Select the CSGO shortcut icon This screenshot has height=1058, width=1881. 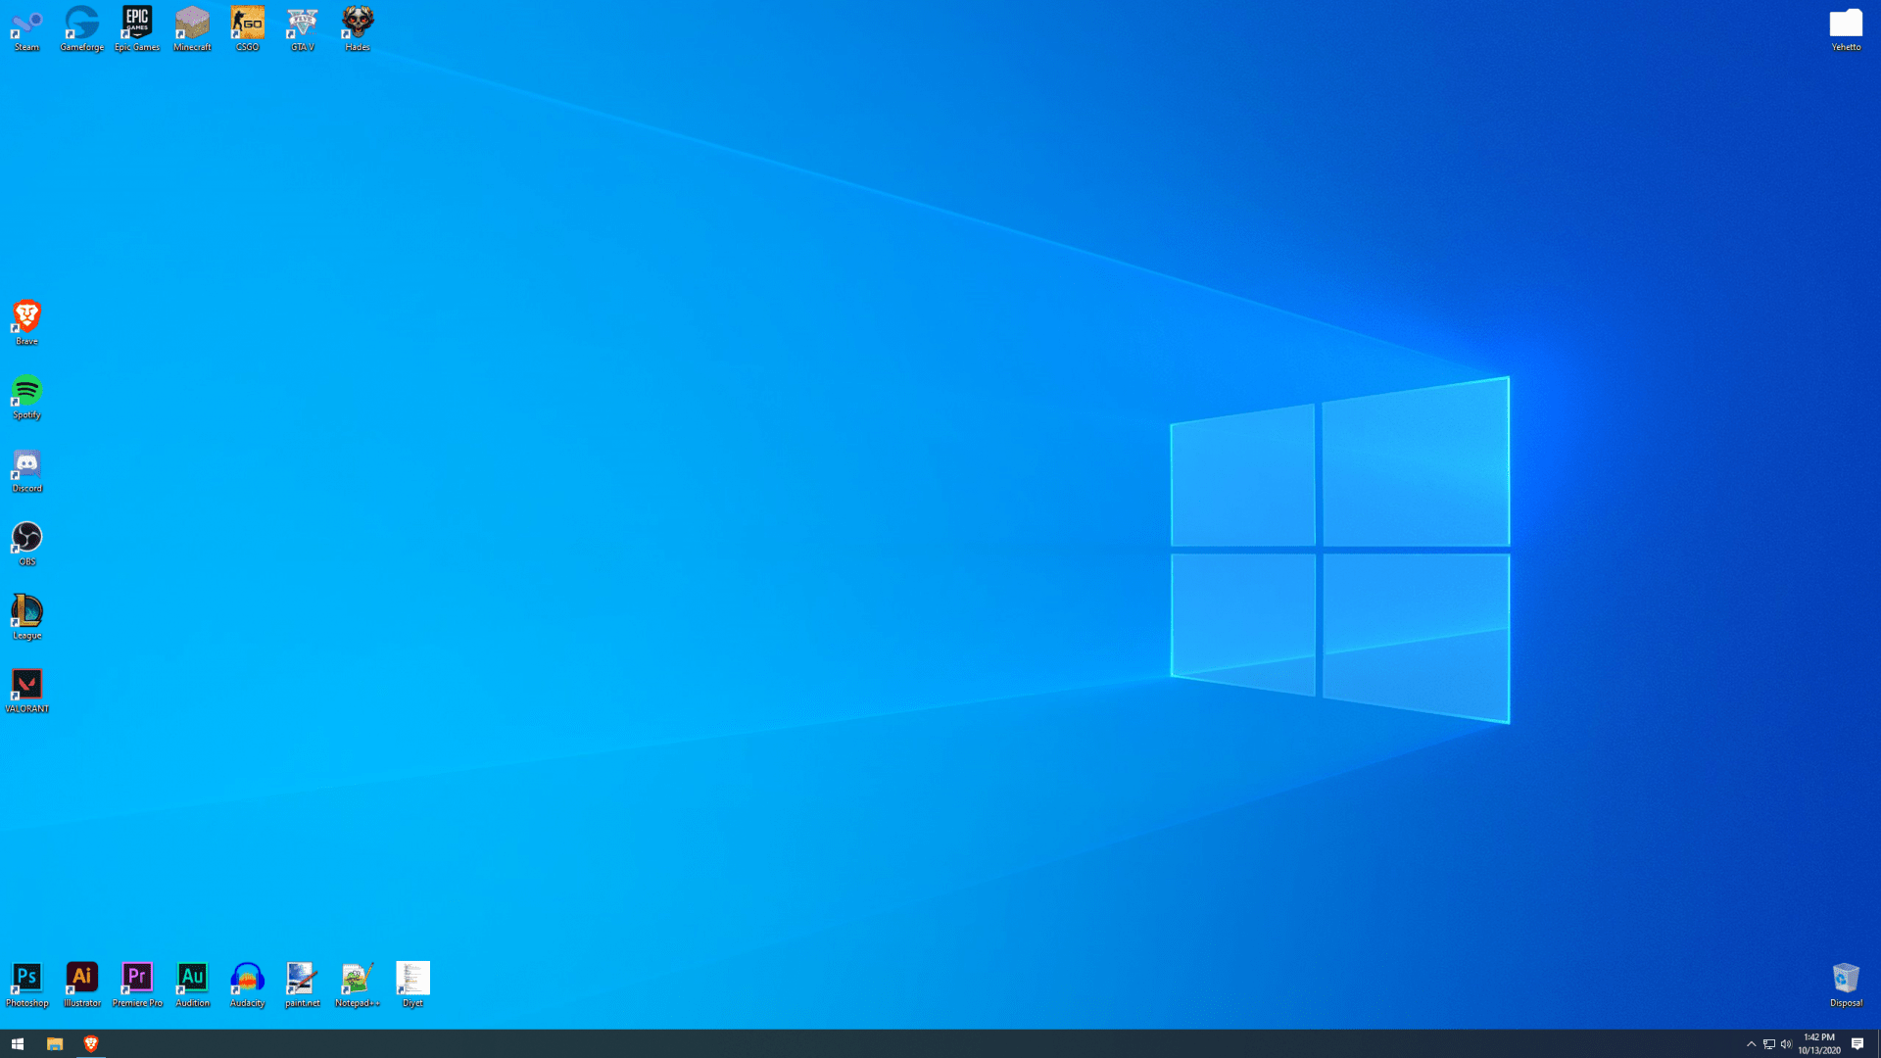click(247, 24)
